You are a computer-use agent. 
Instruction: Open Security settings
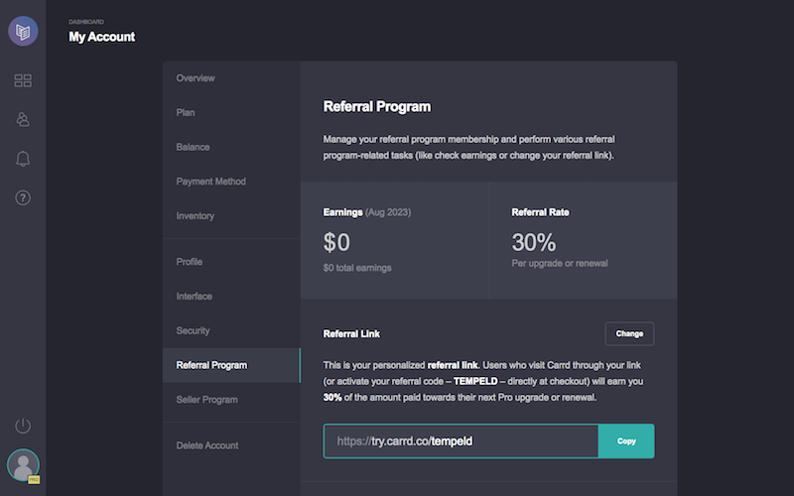click(193, 330)
